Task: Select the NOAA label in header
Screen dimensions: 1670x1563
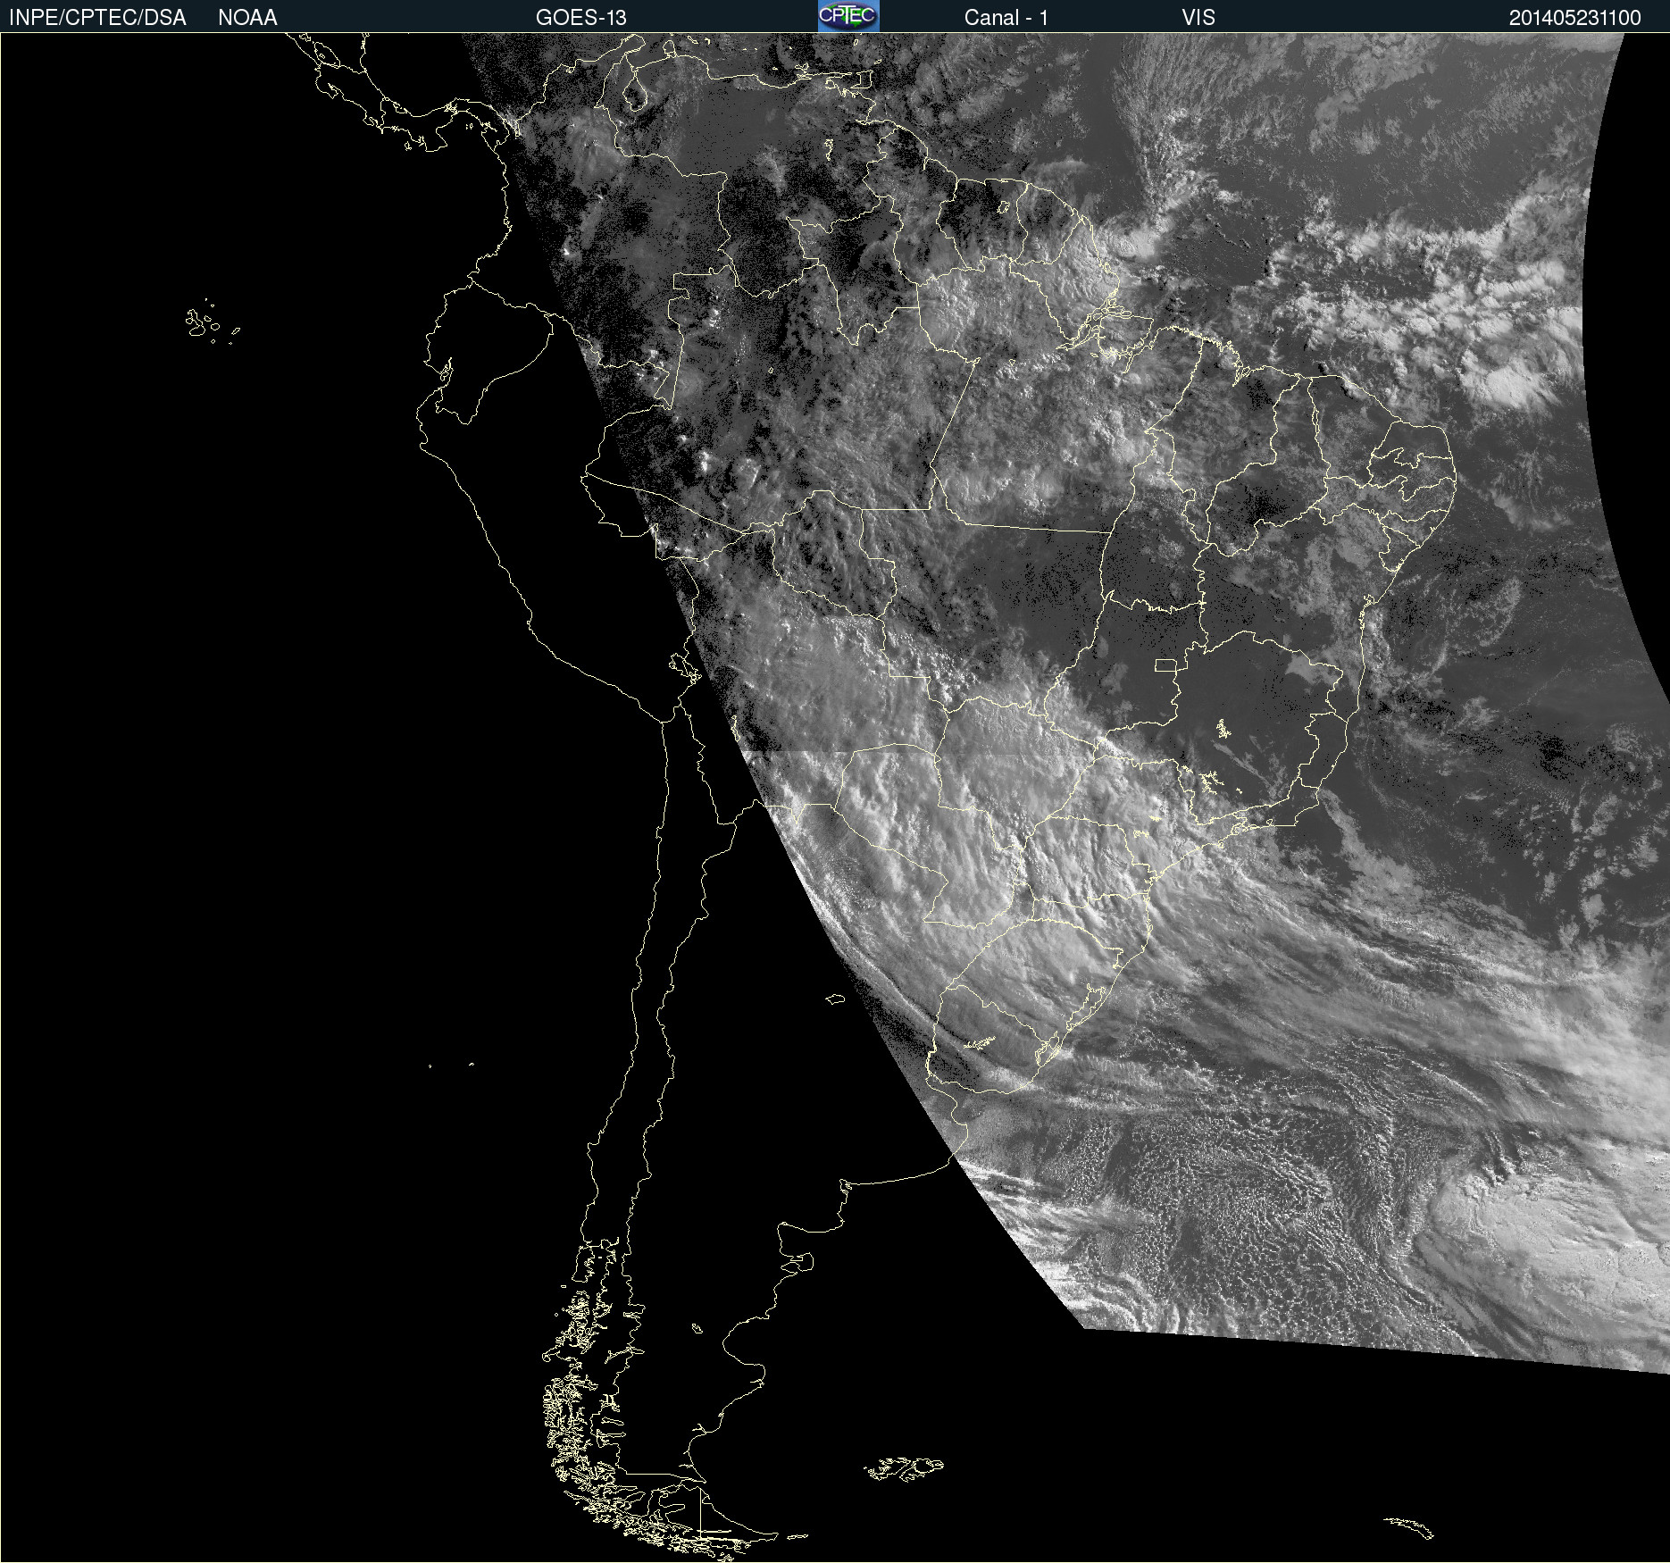Action: click(247, 18)
